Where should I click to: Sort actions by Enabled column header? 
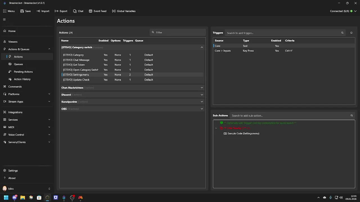[x=103, y=41]
